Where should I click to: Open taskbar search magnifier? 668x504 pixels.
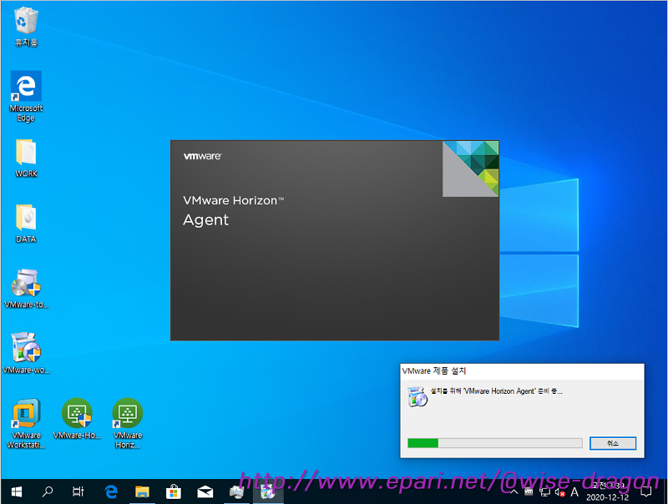coord(48,492)
